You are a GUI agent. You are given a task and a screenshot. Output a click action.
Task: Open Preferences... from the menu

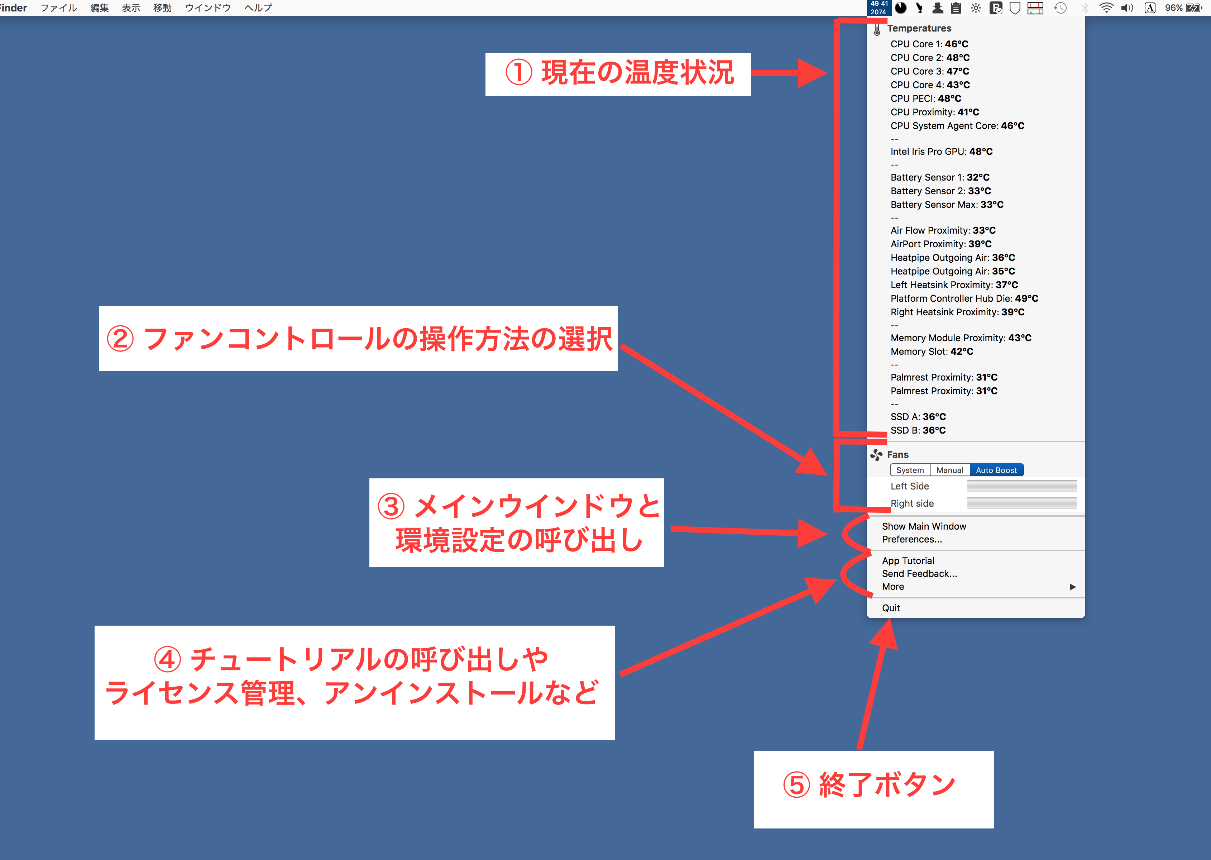point(912,540)
